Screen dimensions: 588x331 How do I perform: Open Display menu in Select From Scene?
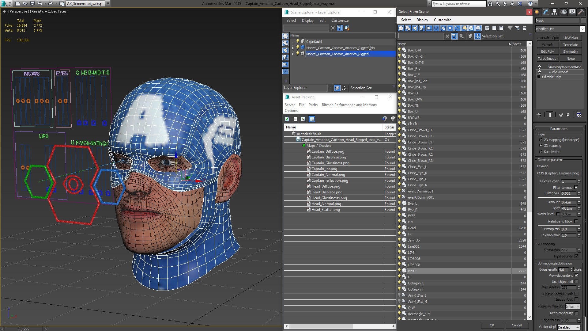(x=422, y=20)
